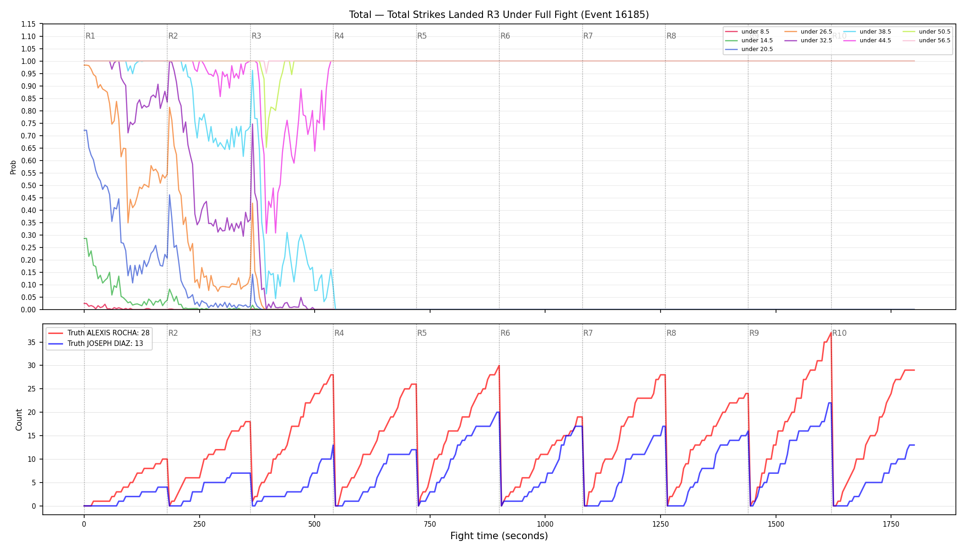Image resolution: width=966 pixels, height=552 pixels.
Task: Click the R4 label in the probability chart
Action: 339,36
